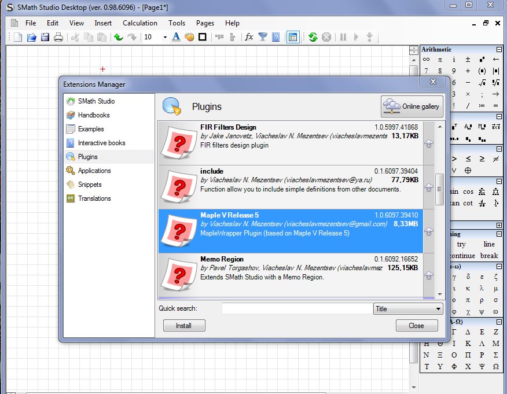The width and height of the screenshot is (507, 394).
Task: Open the font size dropdown
Action: 165,38
